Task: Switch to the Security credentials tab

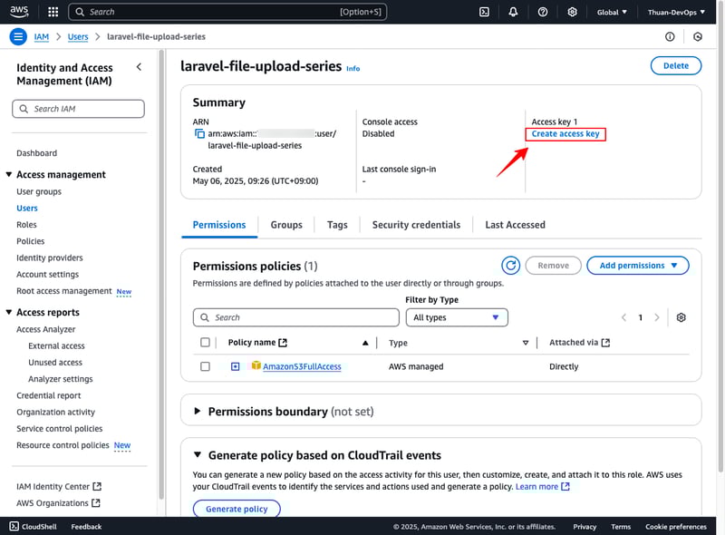Action: coord(416,225)
